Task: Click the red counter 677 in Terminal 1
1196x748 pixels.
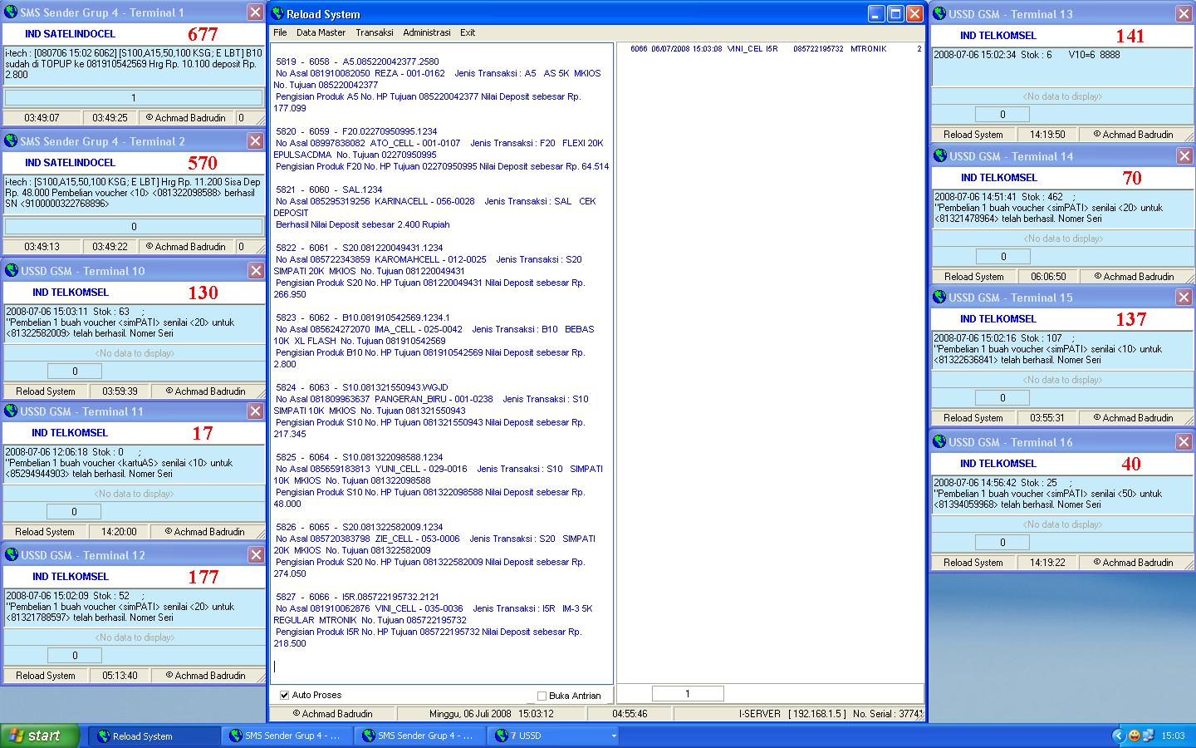Action: [203, 34]
